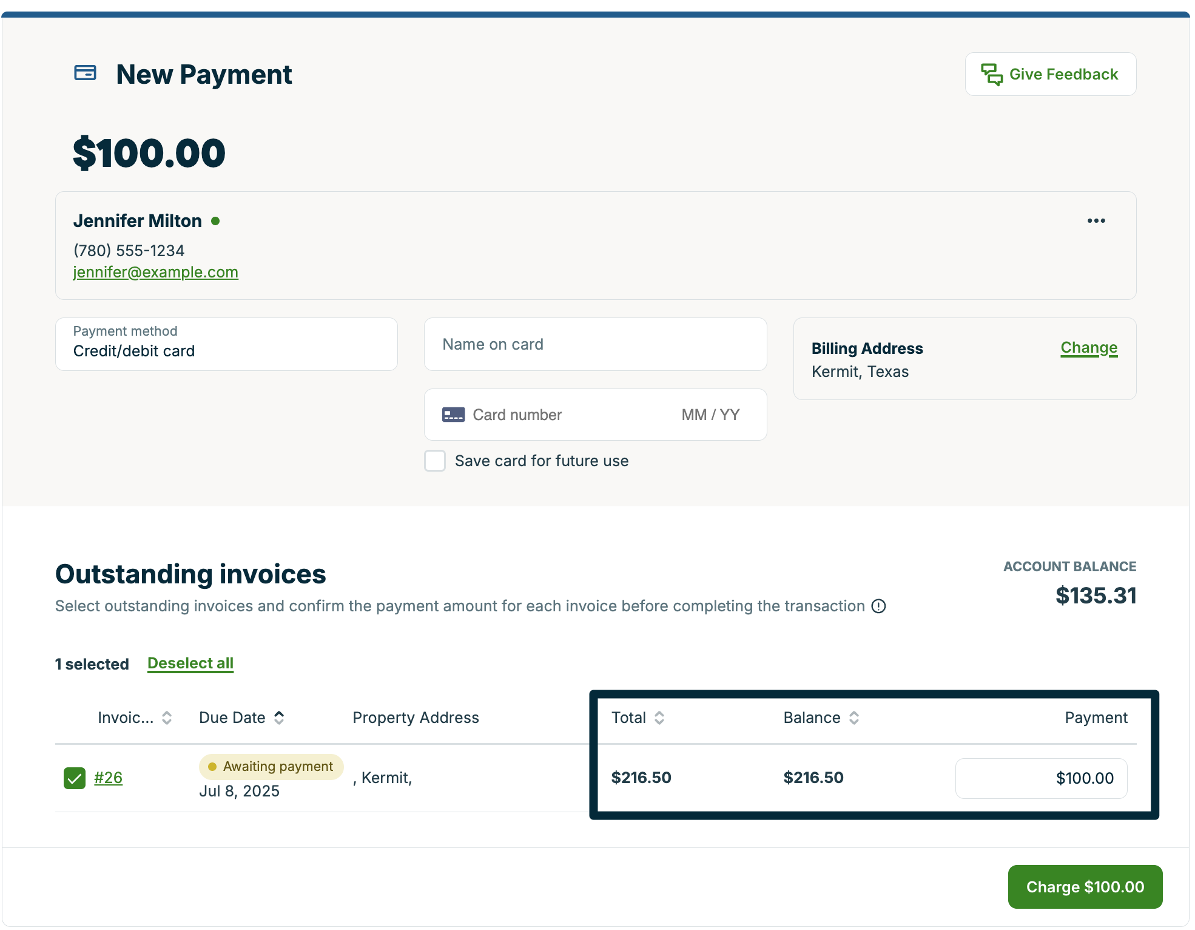Open the three-dot menu for Jennifer Milton
The height and width of the screenshot is (930, 1195).
pyautogui.click(x=1096, y=221)
